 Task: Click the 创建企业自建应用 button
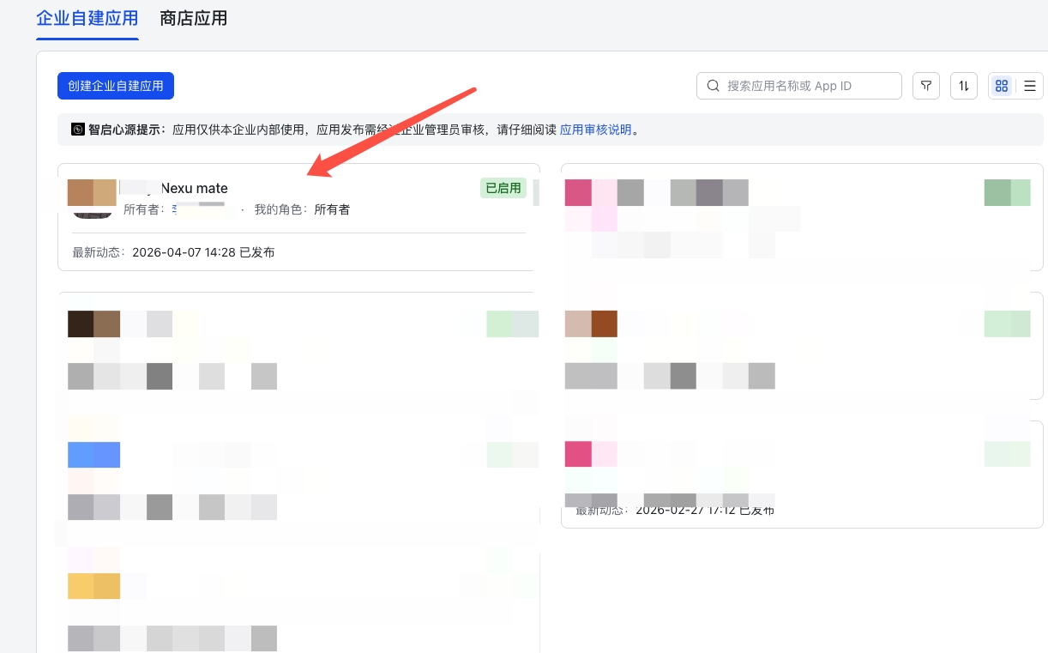116,86
